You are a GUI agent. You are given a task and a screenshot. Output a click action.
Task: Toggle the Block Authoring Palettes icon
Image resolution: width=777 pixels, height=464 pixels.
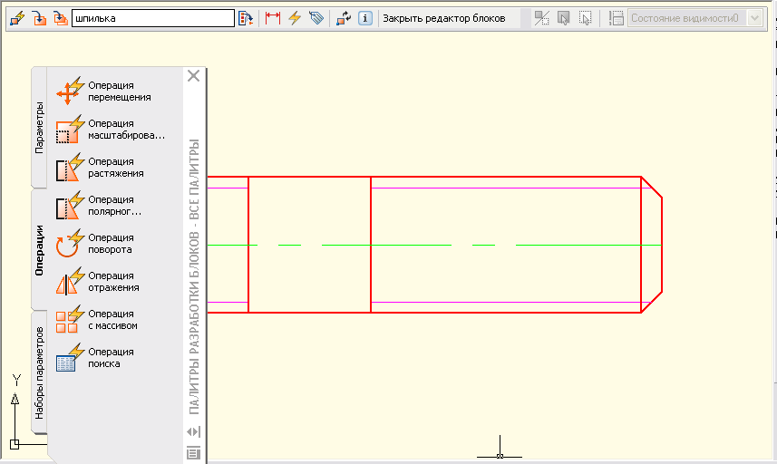click(246, 18)
